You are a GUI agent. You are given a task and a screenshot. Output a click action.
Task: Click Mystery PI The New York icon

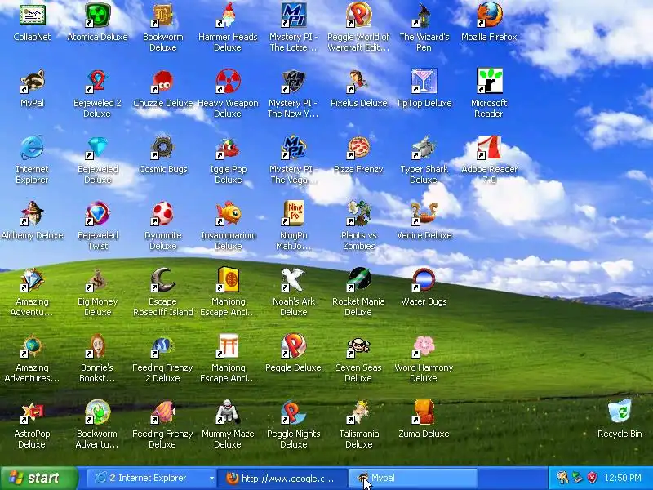pos(294,81)
